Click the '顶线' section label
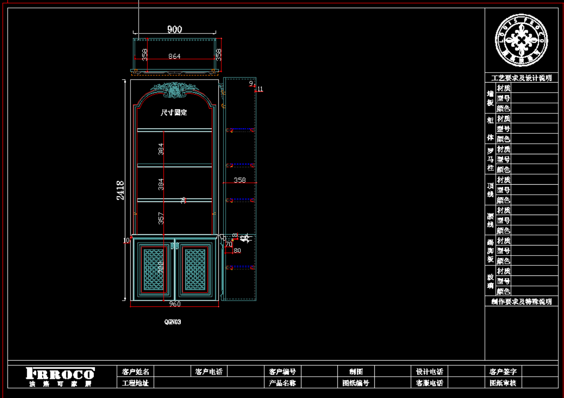The width and height of the screenshot is (564, 398). point(491,189)
